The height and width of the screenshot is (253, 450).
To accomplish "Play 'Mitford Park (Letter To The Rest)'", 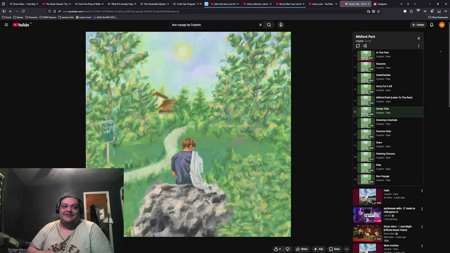I will [x=388, y=100].
